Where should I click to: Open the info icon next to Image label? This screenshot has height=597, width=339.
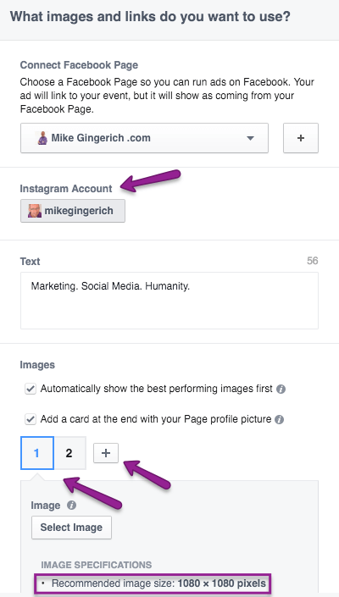71,506
